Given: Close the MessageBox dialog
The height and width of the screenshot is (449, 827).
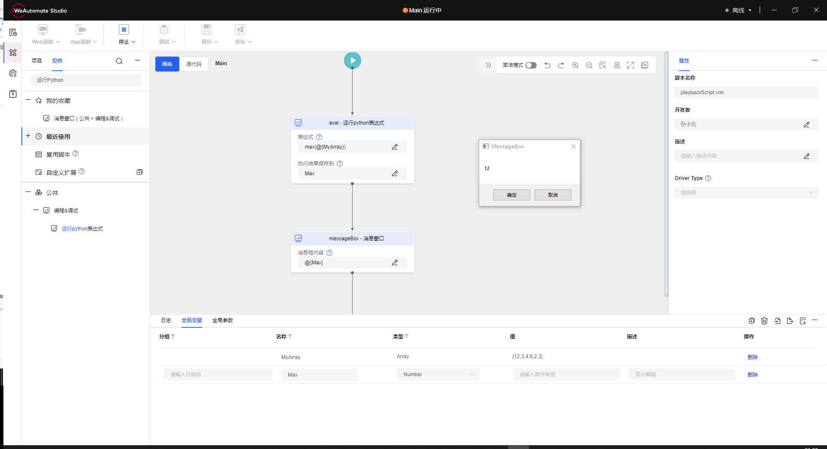Looking at the screenshot, I should tap(573, 146).
